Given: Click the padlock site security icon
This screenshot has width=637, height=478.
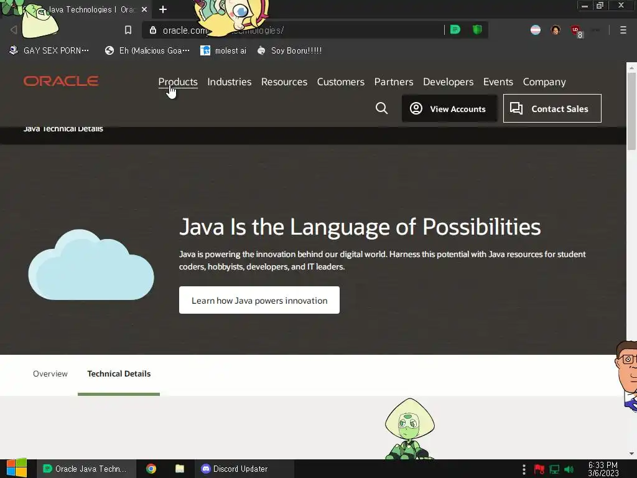Looking at the screenshot, I should click(x=153, y=30).
